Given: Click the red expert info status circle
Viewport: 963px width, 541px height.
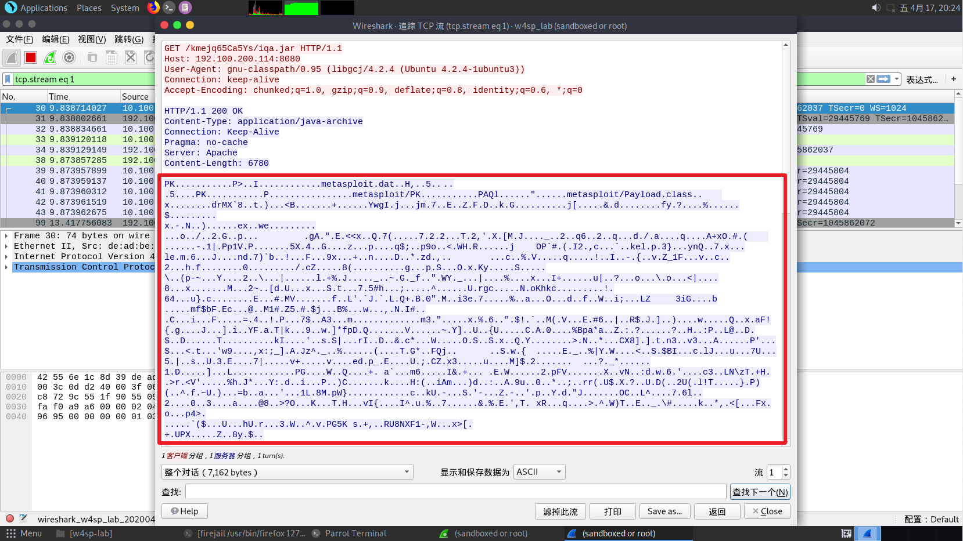Looking at the screenshot, I should point(10,518).
